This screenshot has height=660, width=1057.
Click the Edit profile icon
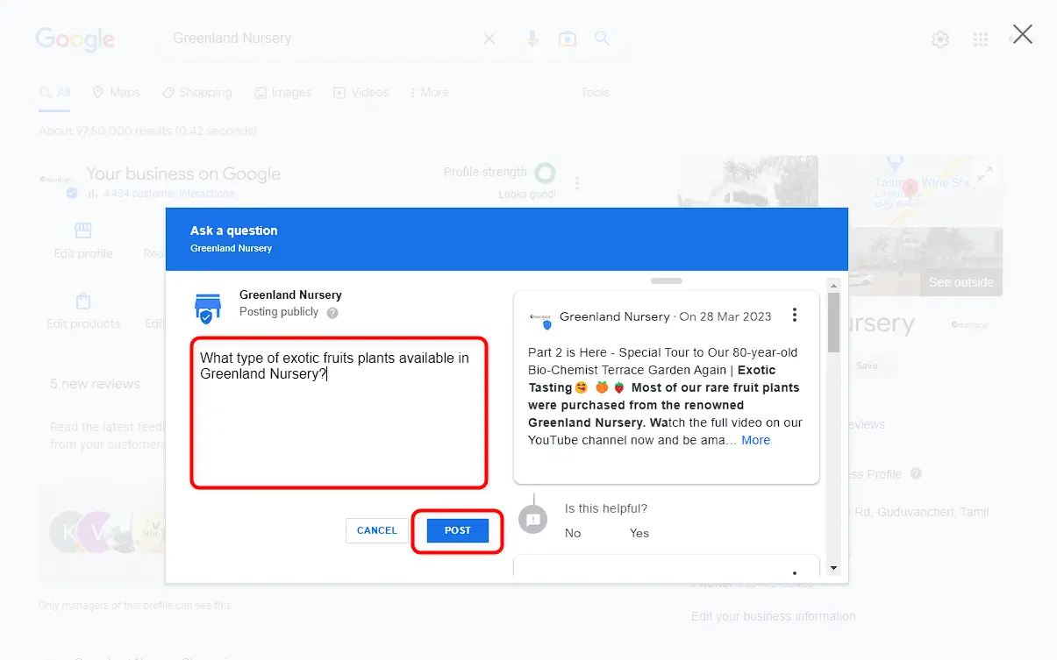click(x=83, y=231)
